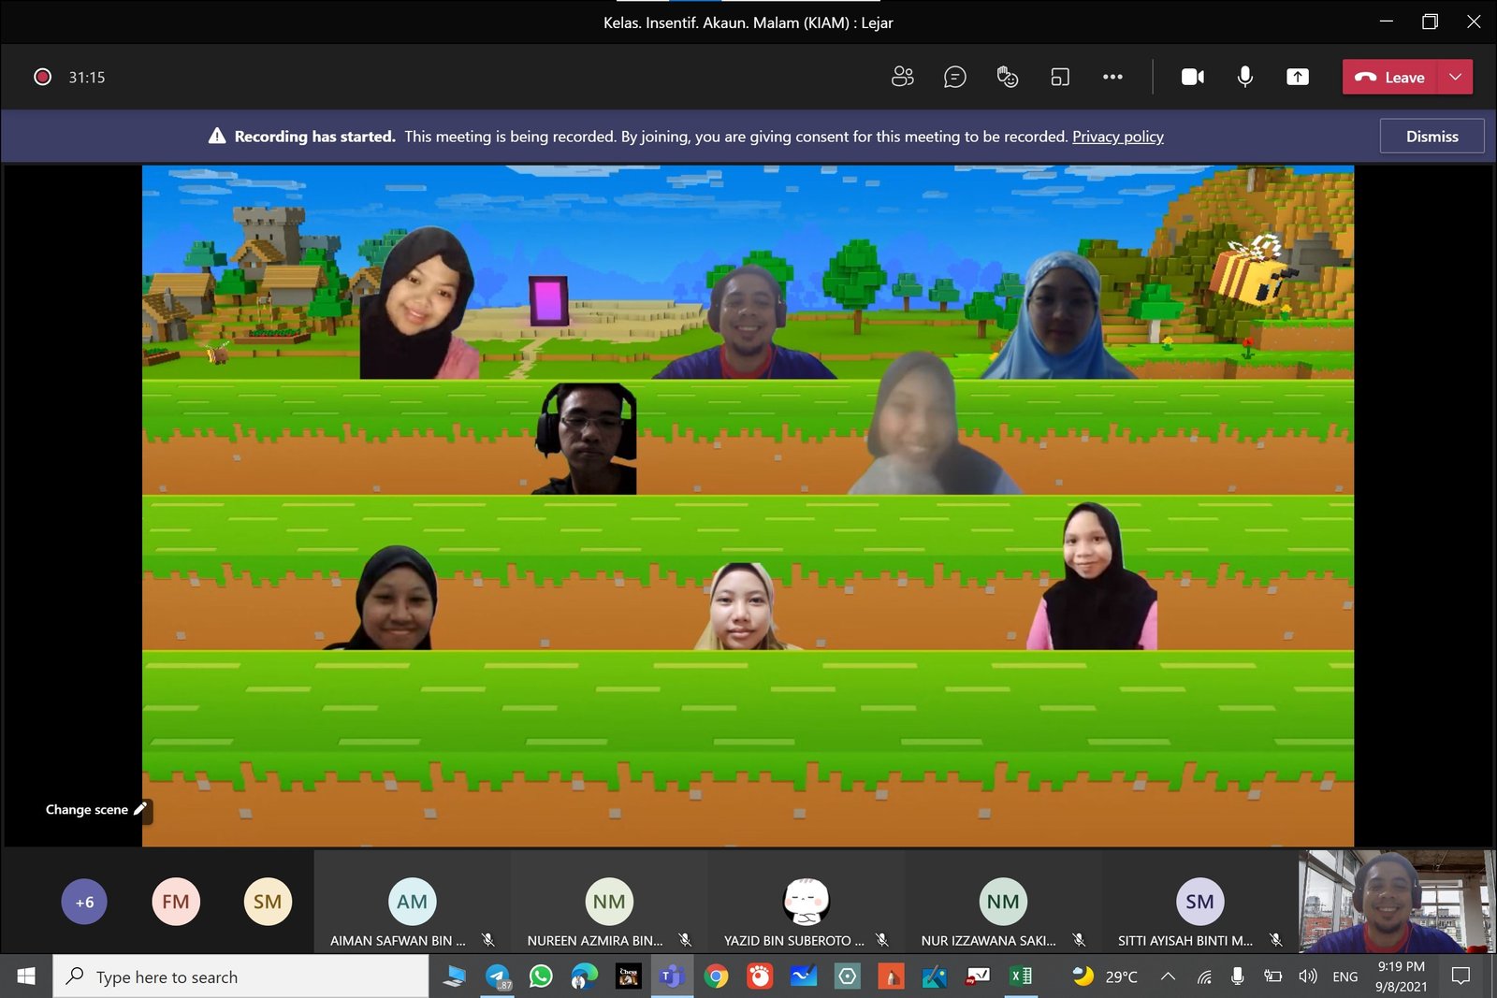Open the meeting chat panel

[x=954, y=77]
